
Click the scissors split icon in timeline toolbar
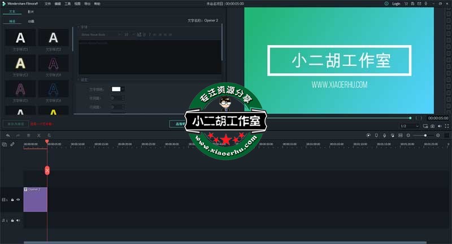(x=39, y=135)
